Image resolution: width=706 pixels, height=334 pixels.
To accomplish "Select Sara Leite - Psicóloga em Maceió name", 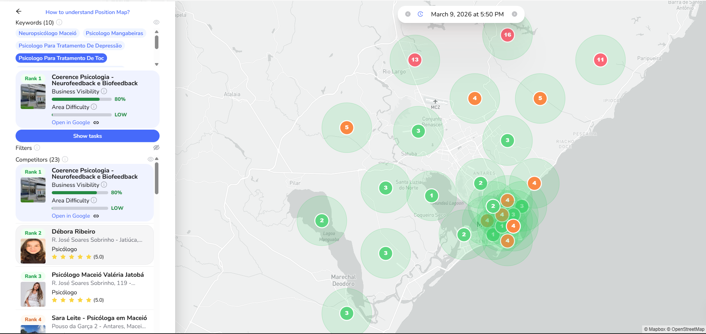I will point(99,318).
